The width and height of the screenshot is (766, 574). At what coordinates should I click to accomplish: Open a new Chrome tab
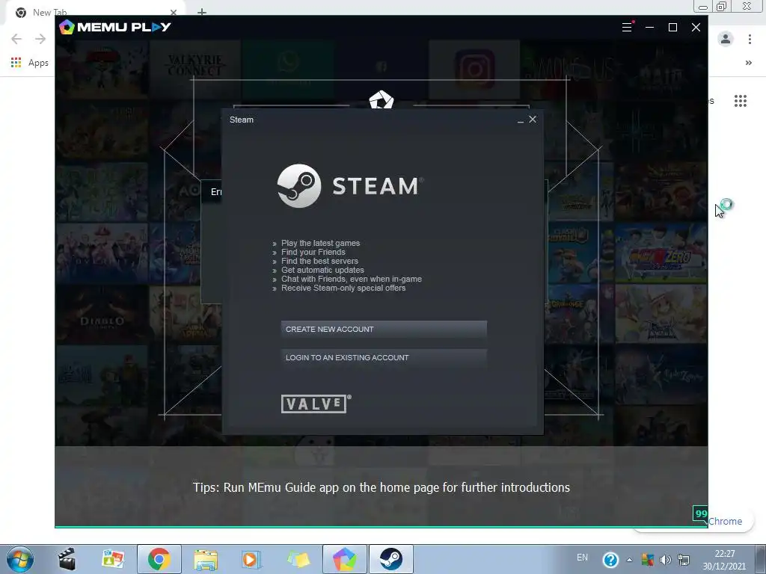click(x=202, y=12)
